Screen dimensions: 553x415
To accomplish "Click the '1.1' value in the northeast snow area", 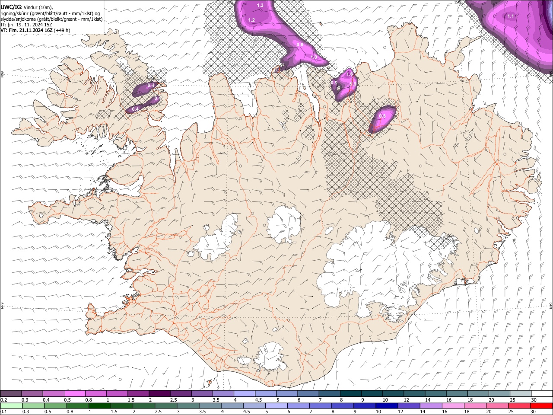I will tap(511, 16).
